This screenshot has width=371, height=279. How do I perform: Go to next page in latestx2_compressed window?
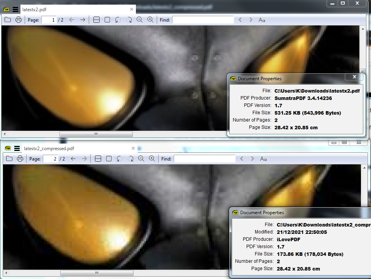pyautogui.click(x=84, y=159)
